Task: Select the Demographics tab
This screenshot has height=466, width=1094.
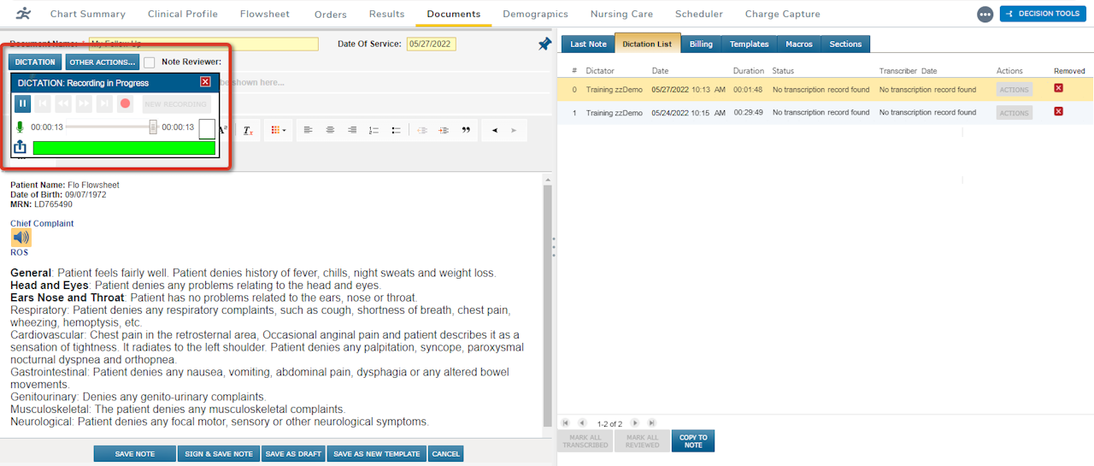Action: point(536,14)
